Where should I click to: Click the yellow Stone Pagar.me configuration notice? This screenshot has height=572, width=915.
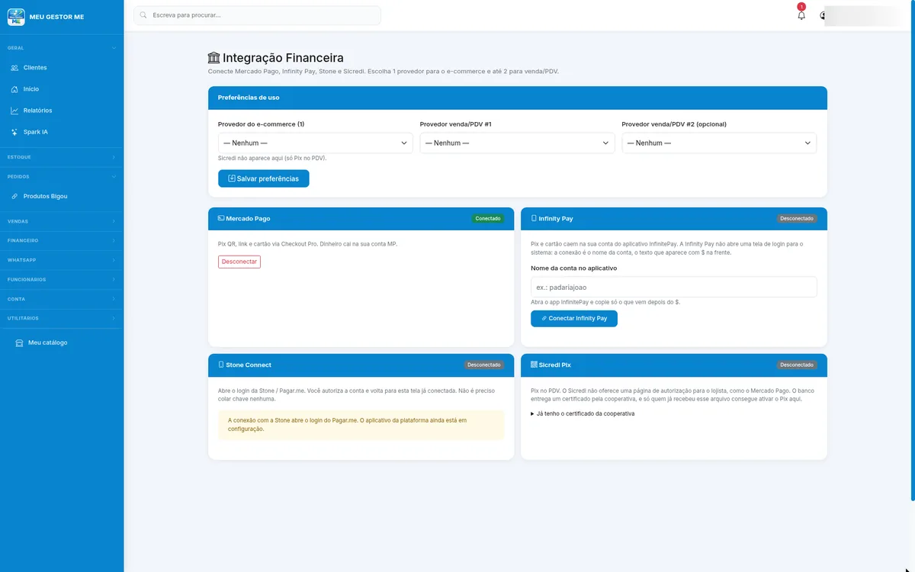[x=361, y=425]
